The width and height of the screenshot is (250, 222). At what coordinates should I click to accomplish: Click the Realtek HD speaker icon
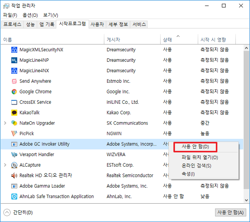[x=14, y=176]
